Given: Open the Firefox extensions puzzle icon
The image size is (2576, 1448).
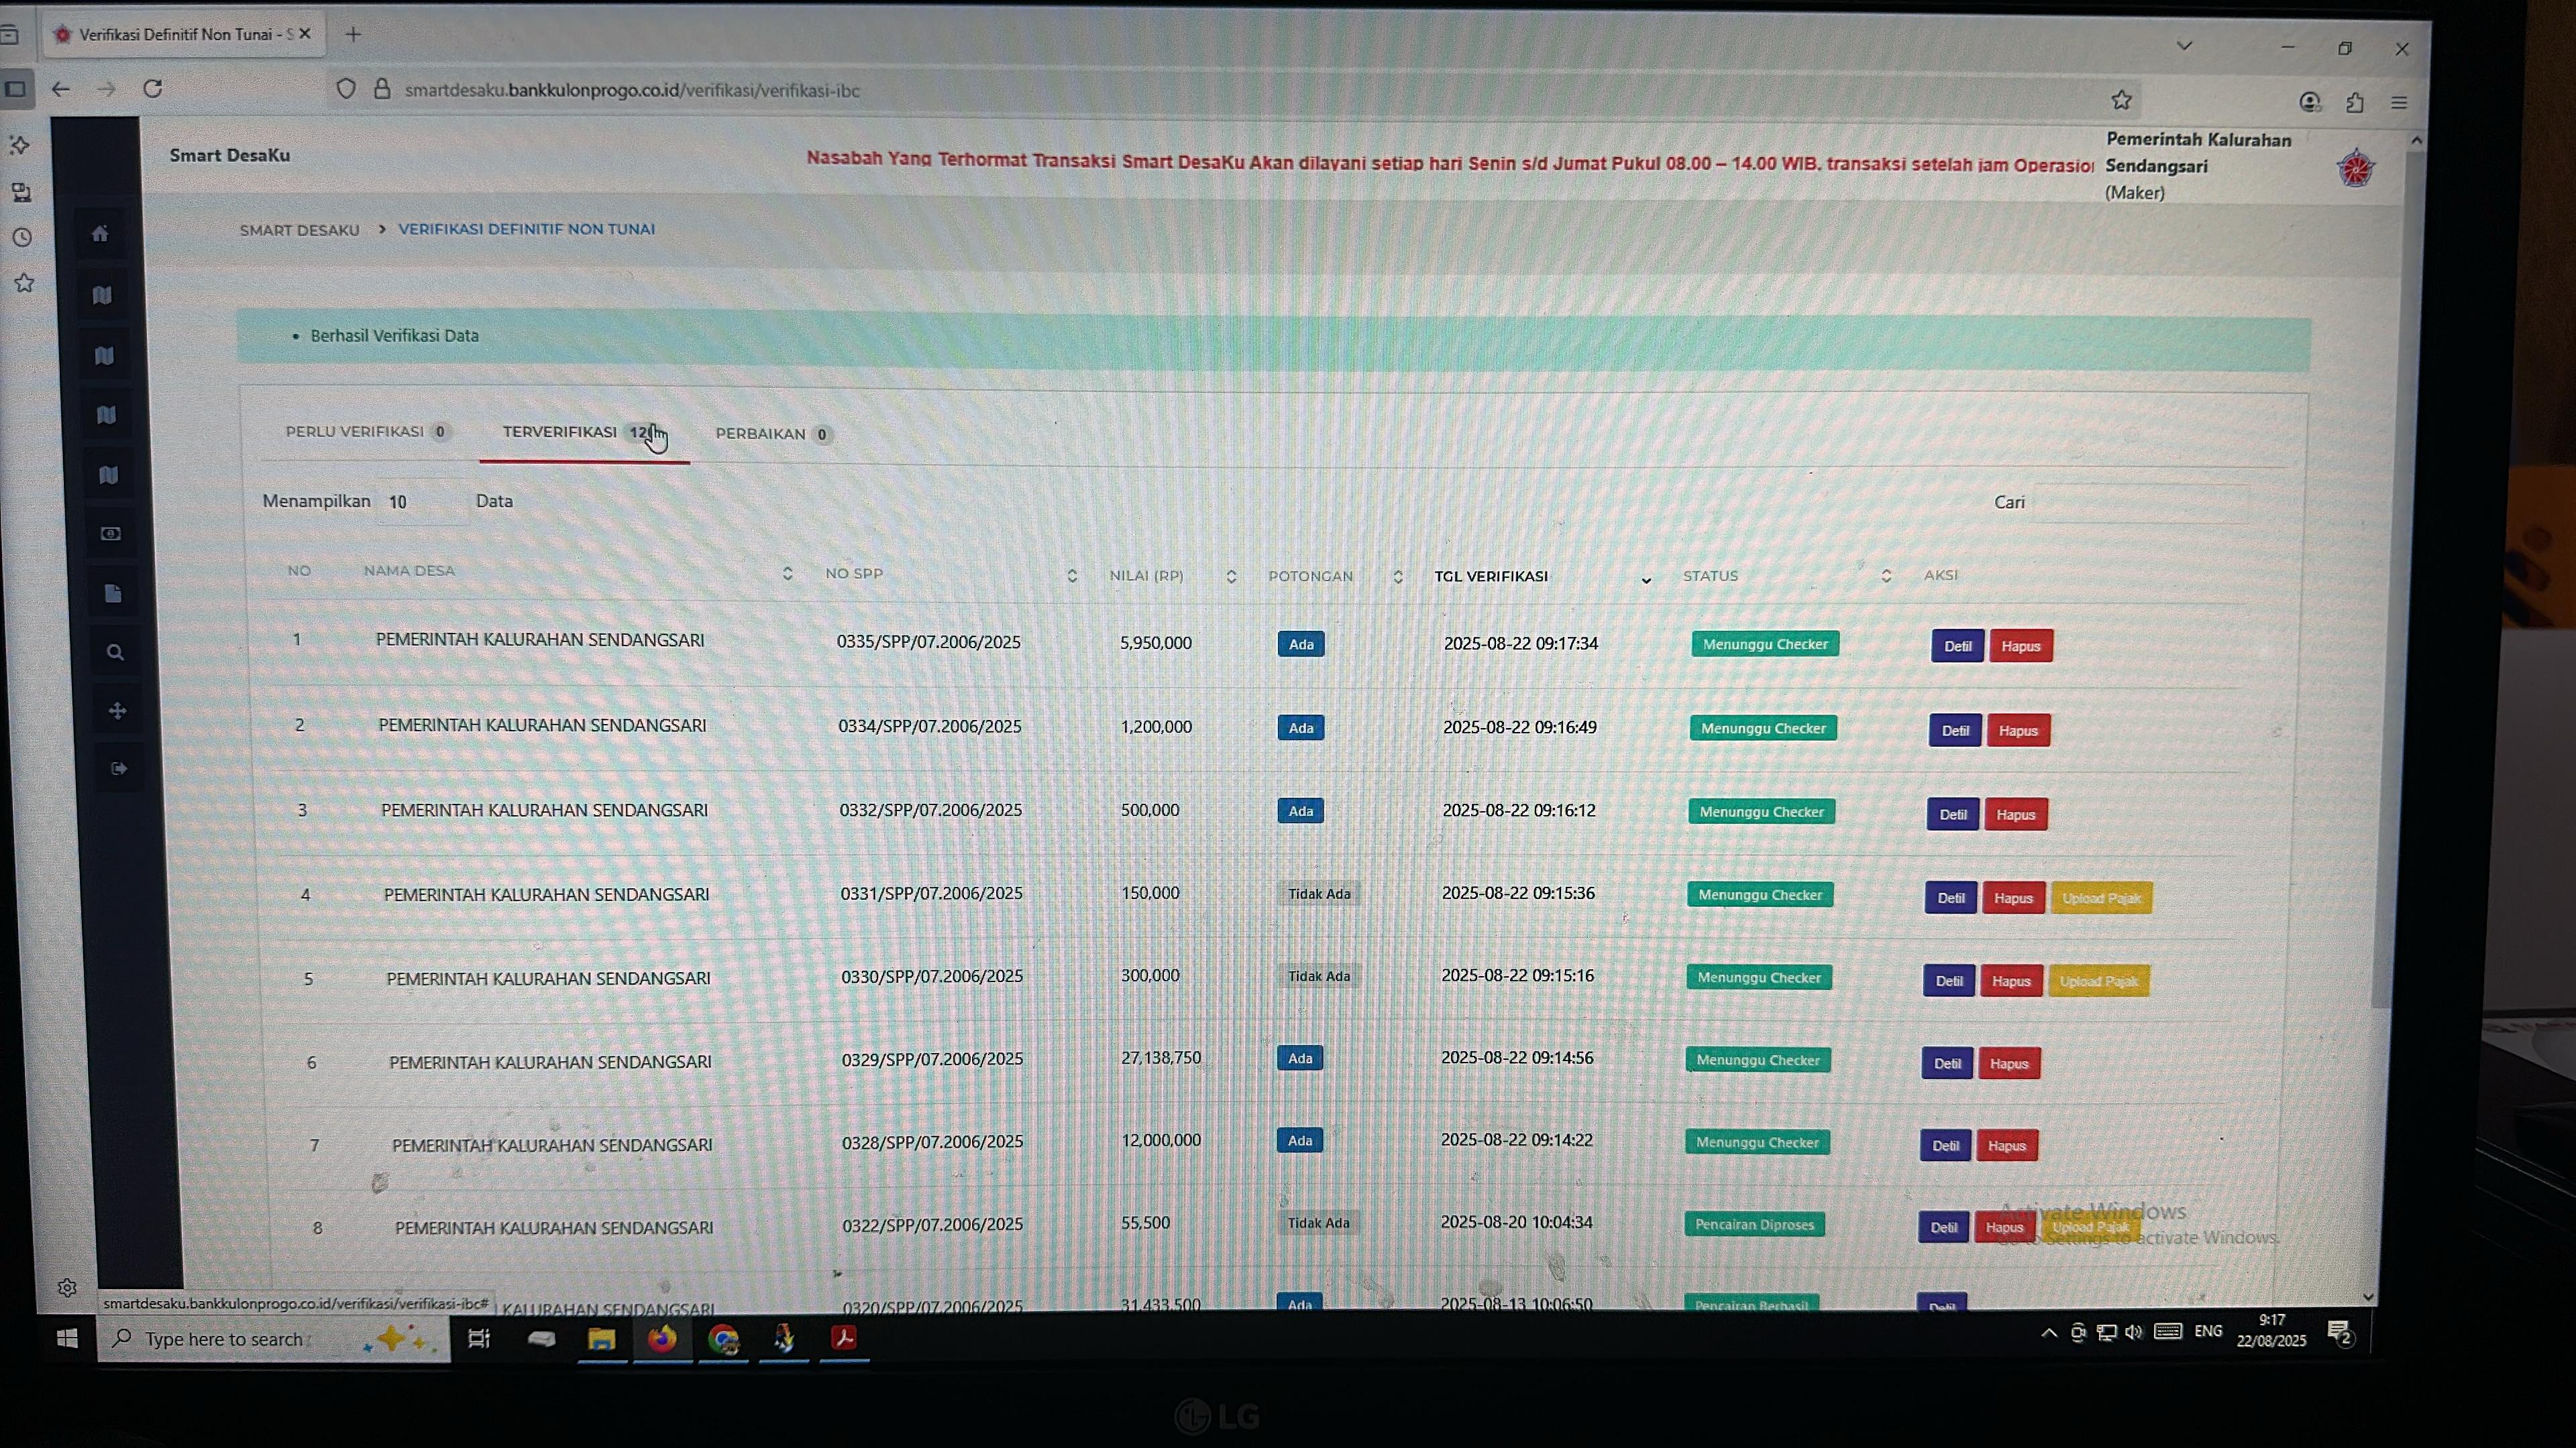Looking at the screenshot, I should (2355, 103).
